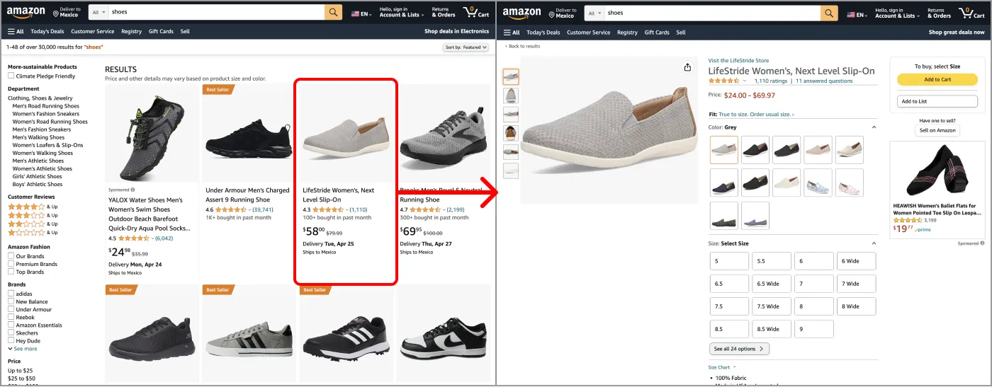
Task: Go to Gift Cards on the product page
Action: tap(657, 32)
